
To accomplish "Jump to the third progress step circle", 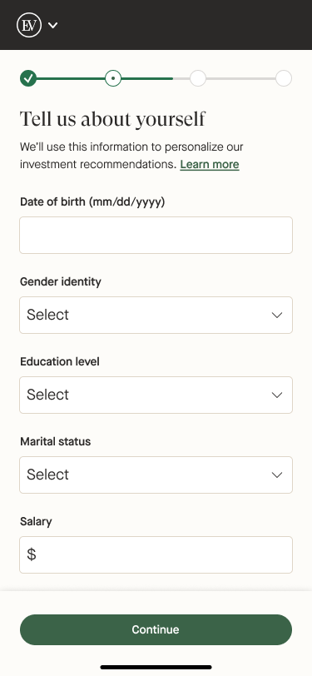I will click(198, 78).
